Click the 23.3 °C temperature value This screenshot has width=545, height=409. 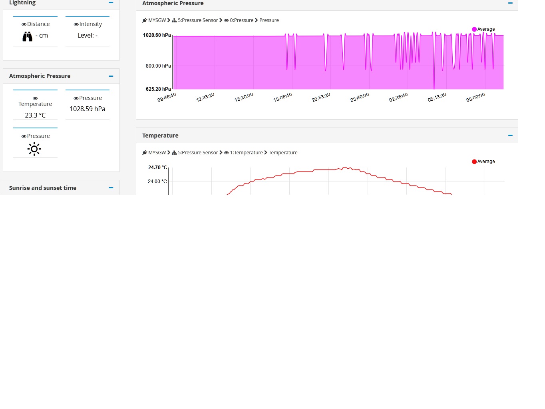pyautogui.click(x=35, y=115)
